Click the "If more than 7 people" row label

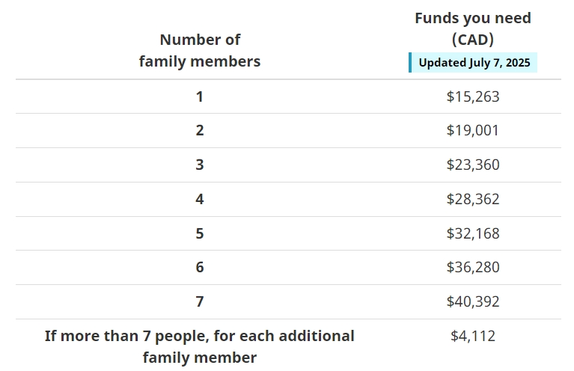(200, 346)
